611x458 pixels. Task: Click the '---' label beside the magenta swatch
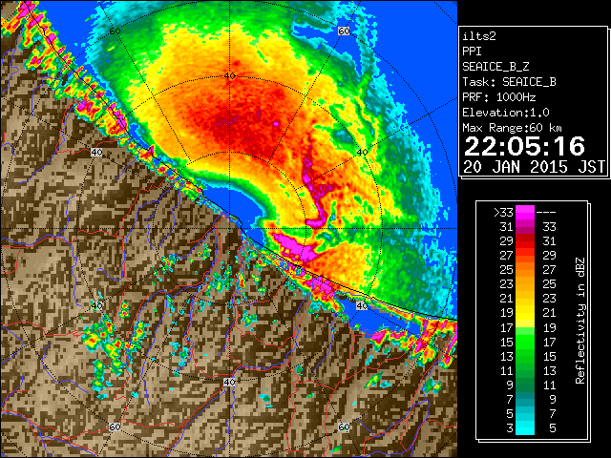point(546,213)
